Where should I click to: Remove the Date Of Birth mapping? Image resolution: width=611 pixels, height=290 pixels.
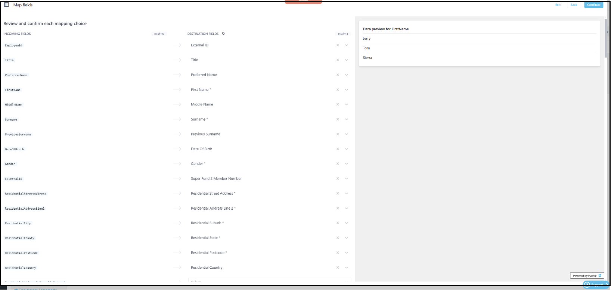[338, 149]
